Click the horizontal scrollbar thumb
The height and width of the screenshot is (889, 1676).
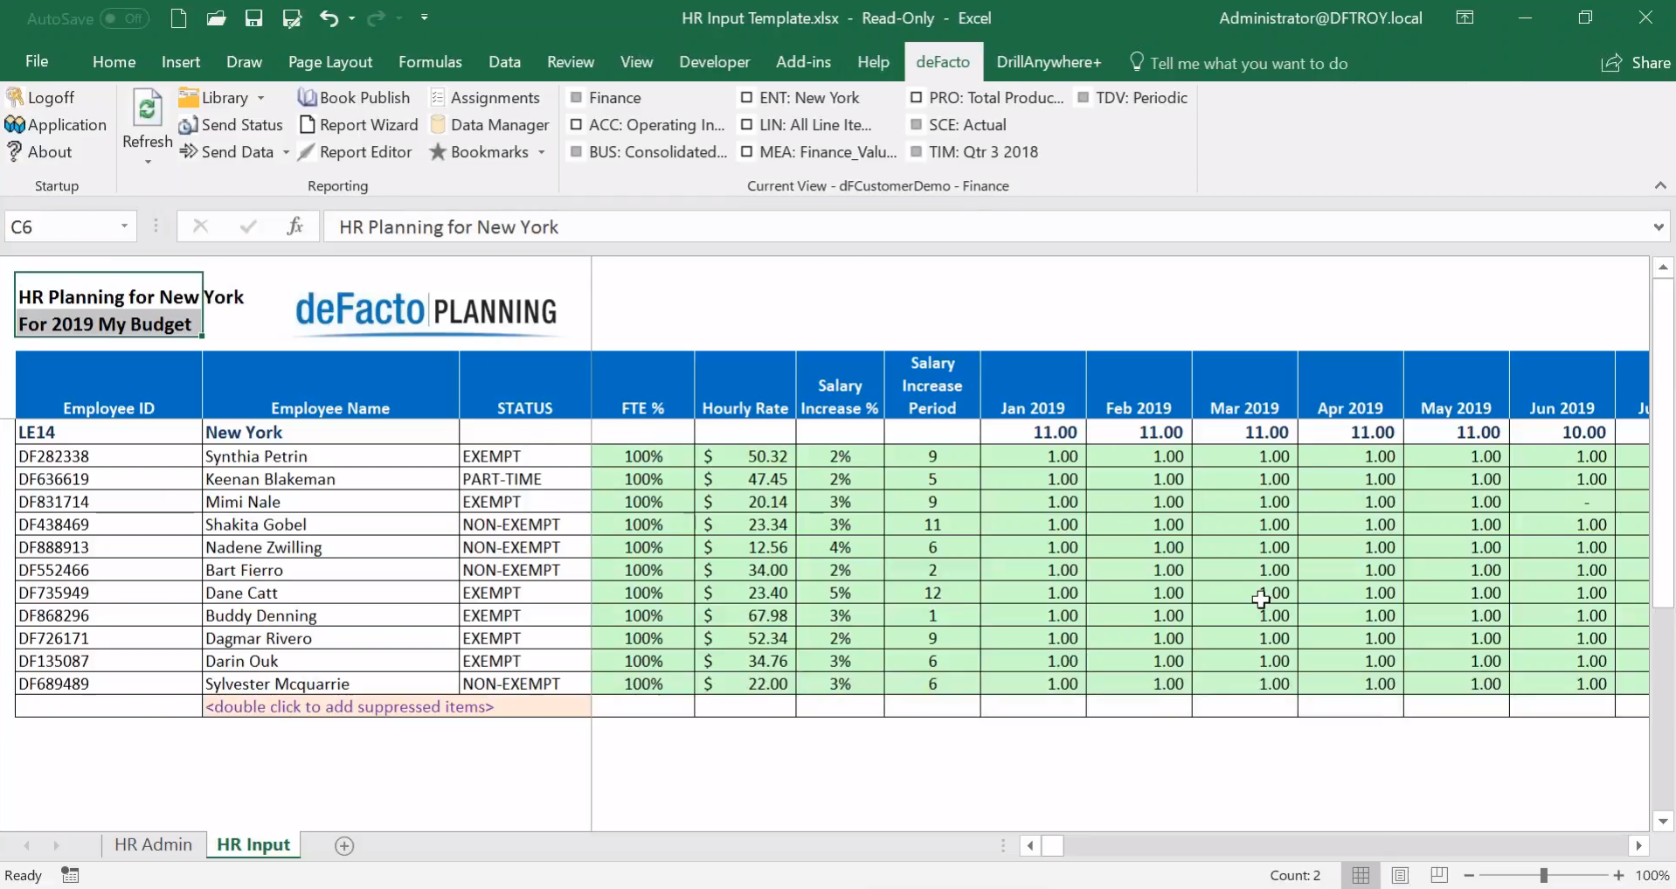pos(1053,845)
